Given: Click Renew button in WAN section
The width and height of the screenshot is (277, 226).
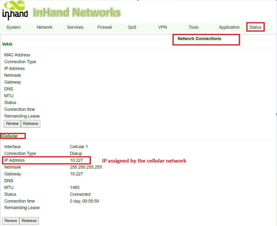Looking at the screenshot, I should [x=12, y=123].
